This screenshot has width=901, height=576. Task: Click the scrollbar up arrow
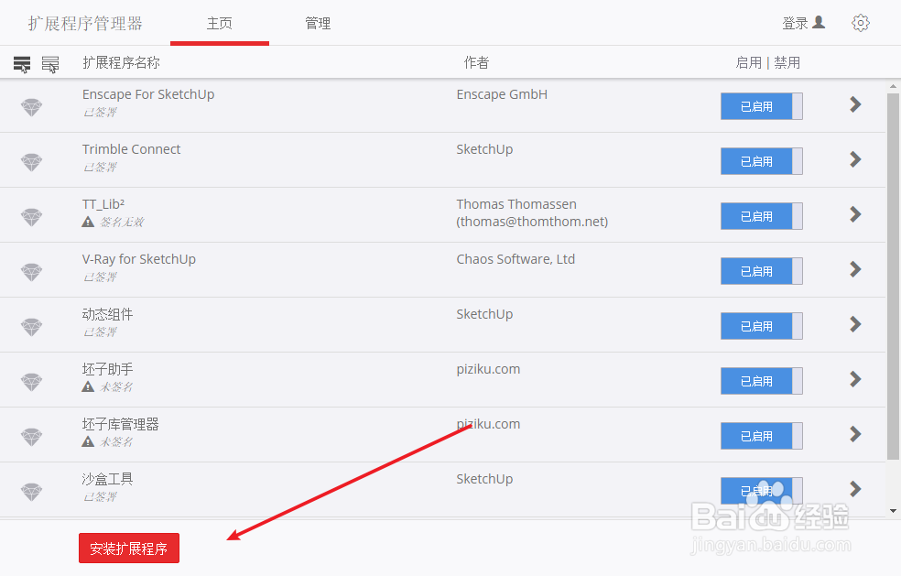[x=893, y=87]
